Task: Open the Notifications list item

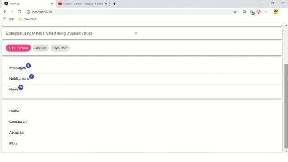Action: [x=142, y=79]
